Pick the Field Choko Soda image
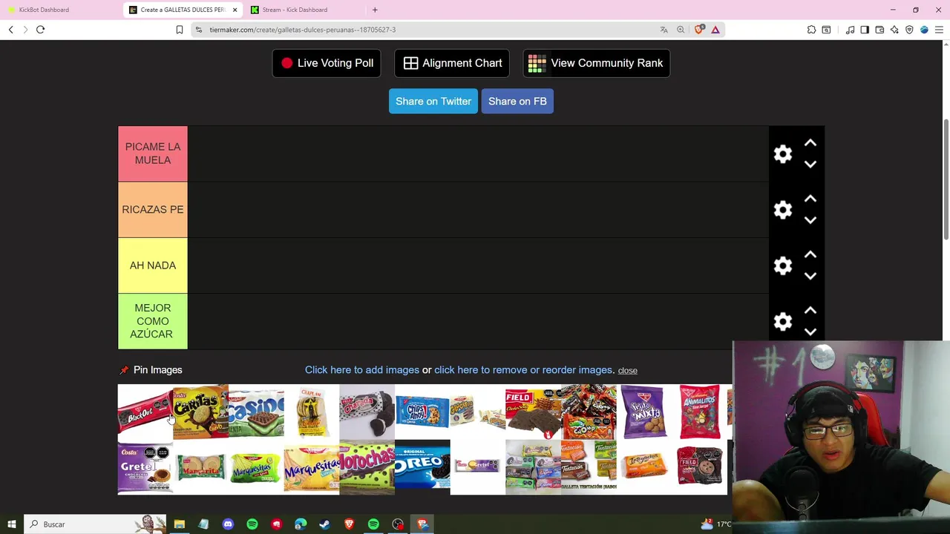Image resolution: width=950 pixels, height=534 pixels. [x=533, y=412]
